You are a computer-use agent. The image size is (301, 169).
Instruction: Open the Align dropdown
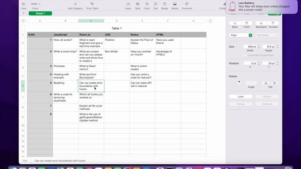241,35
